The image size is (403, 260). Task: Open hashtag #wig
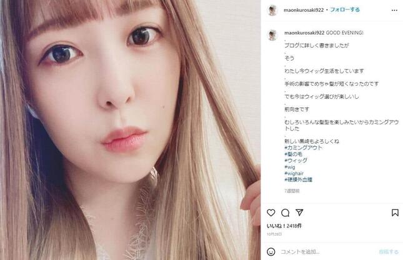pyautogui.click(x=290, y=167)
